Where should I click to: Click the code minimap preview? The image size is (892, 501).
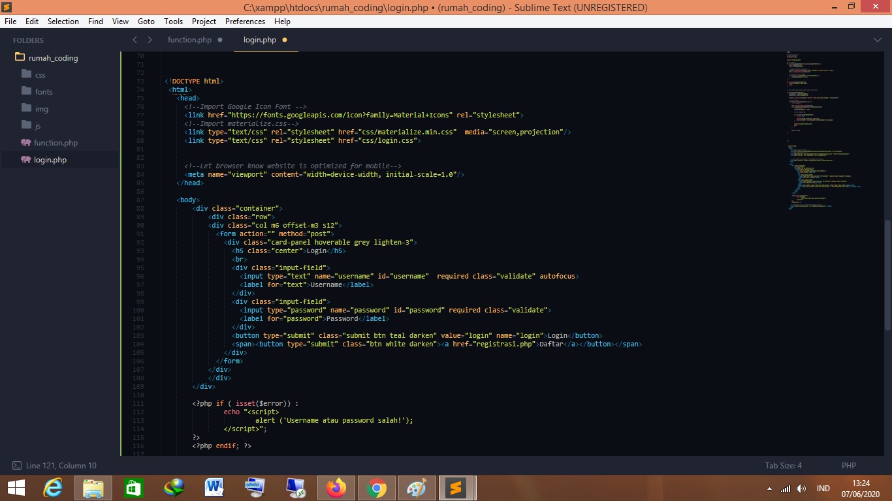(823, 130)
